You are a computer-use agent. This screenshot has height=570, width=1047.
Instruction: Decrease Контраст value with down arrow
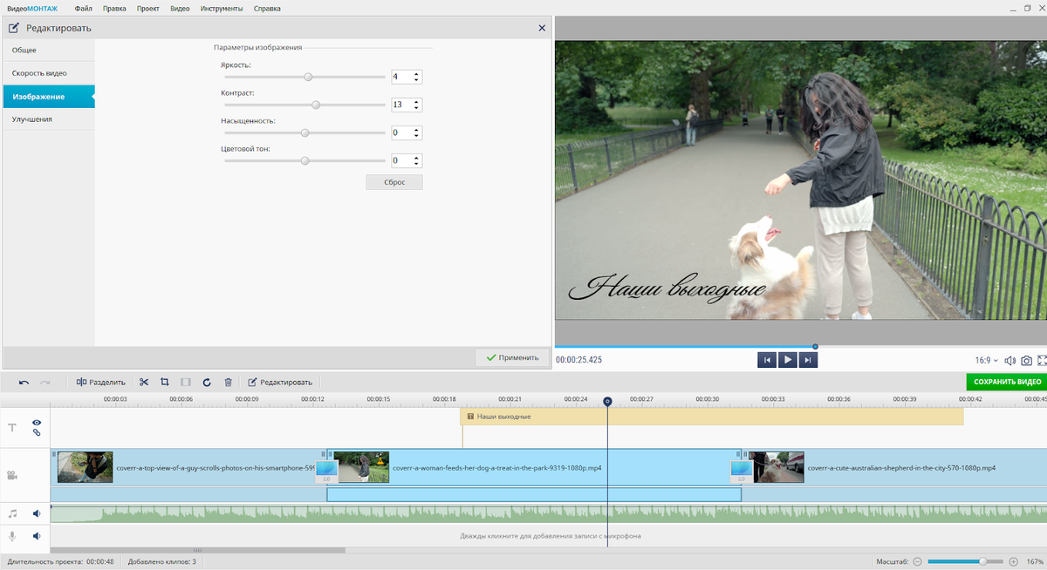pyautogui.click(x=417, y=108)
